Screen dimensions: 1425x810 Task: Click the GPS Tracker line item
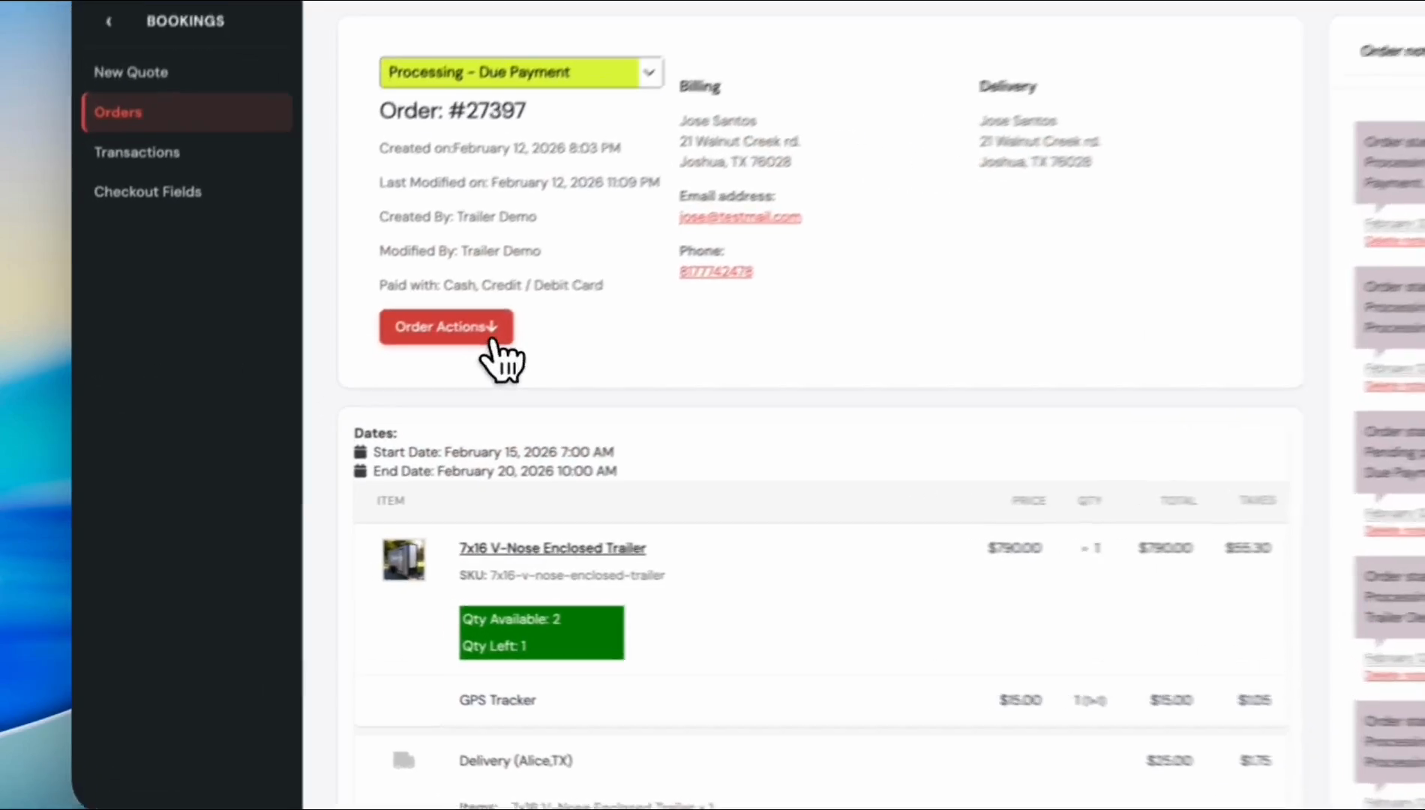497,700
